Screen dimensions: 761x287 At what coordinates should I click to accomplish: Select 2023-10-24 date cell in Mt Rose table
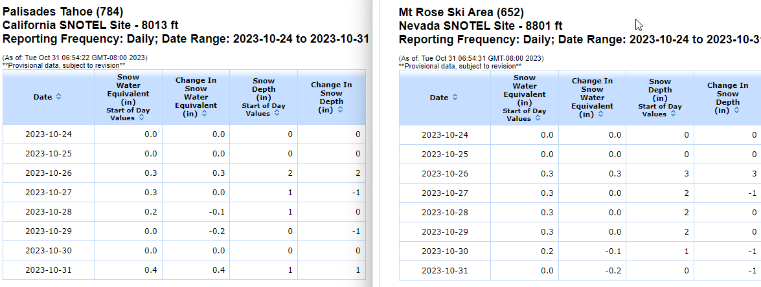click(444, 134)
